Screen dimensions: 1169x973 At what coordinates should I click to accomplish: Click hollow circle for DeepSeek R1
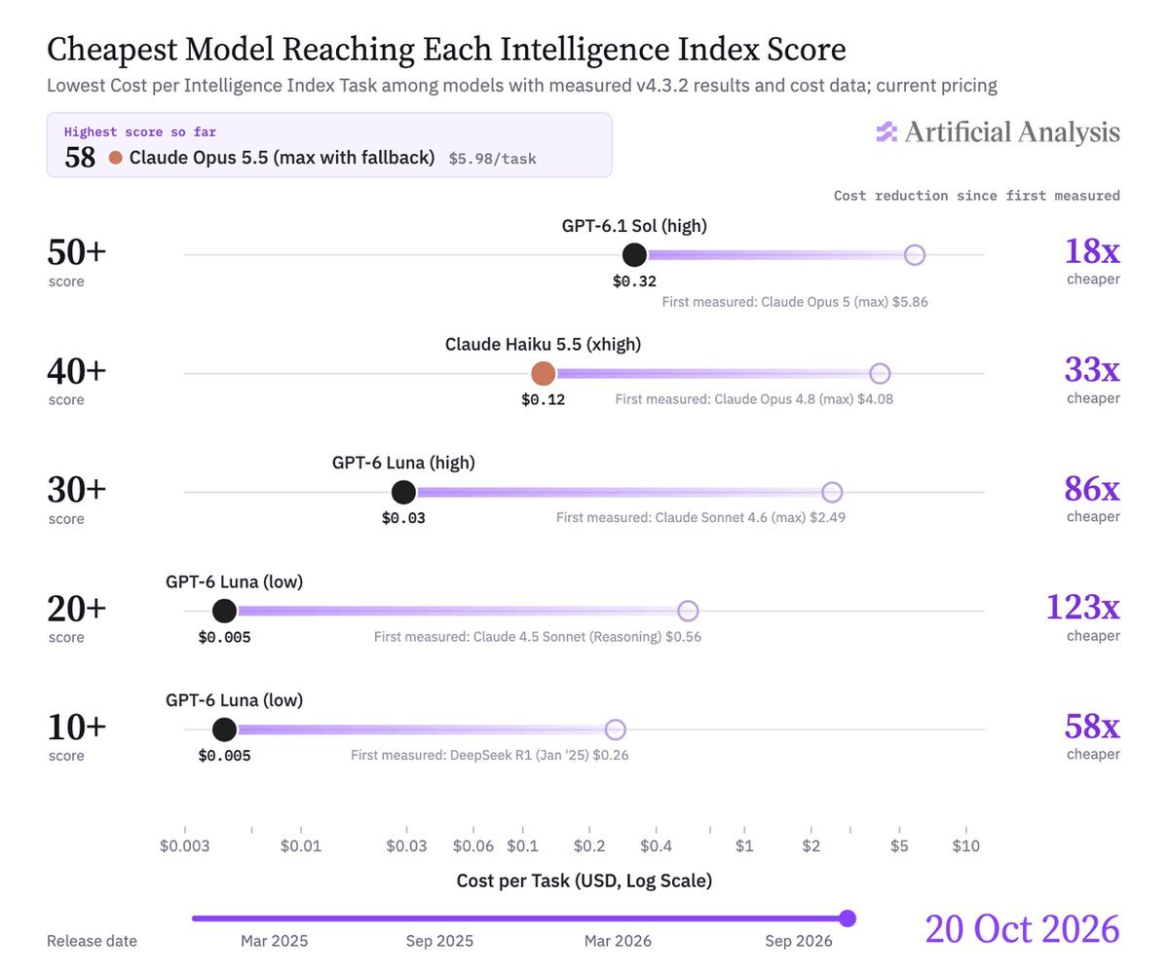click(x=615, y=730)
